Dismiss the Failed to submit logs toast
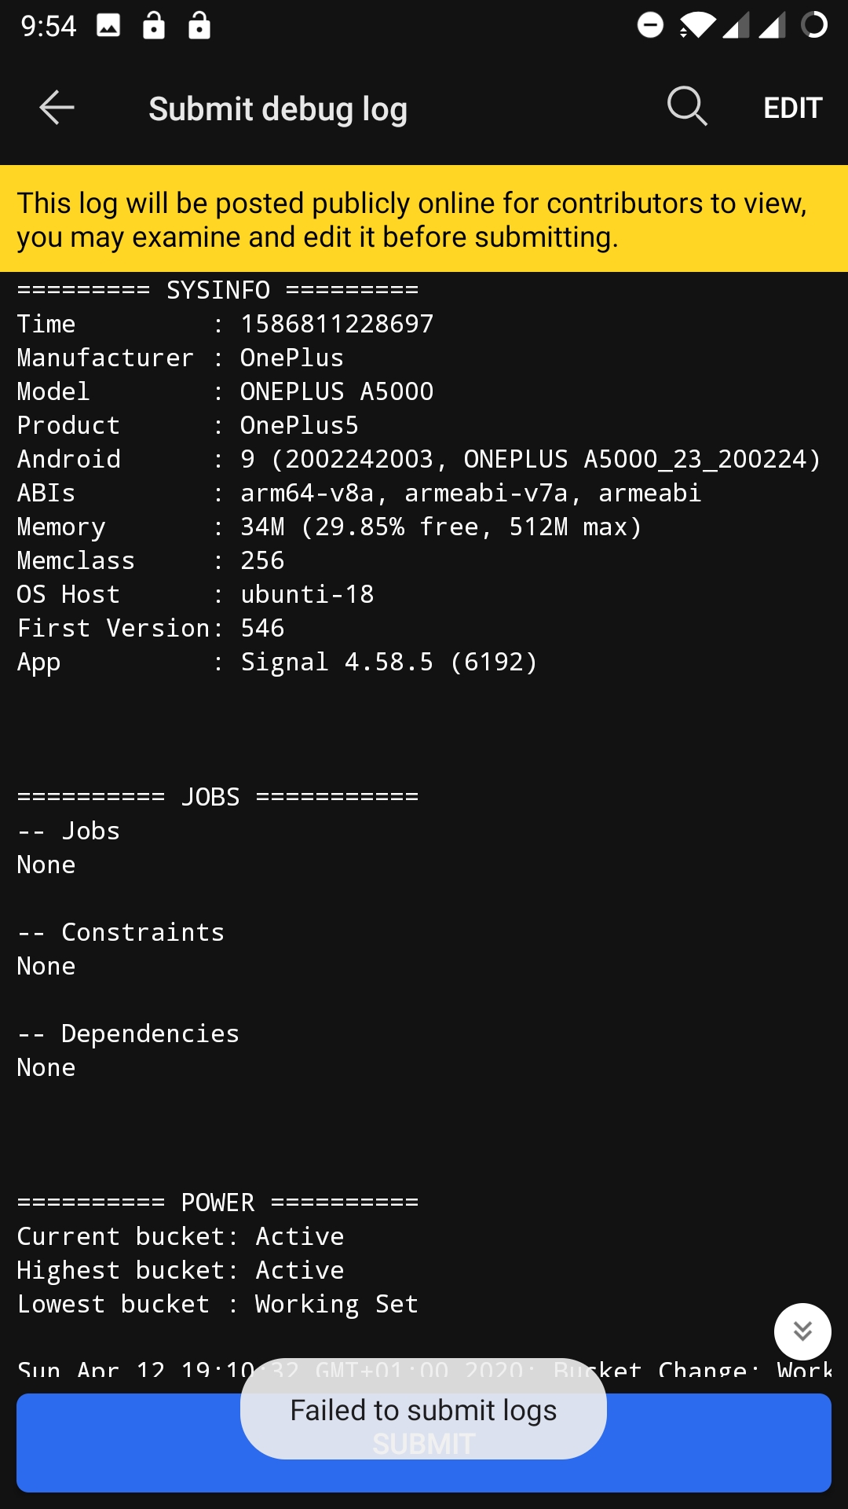The height and width of the screenshot is (1509, 848). pos(423,1411)
